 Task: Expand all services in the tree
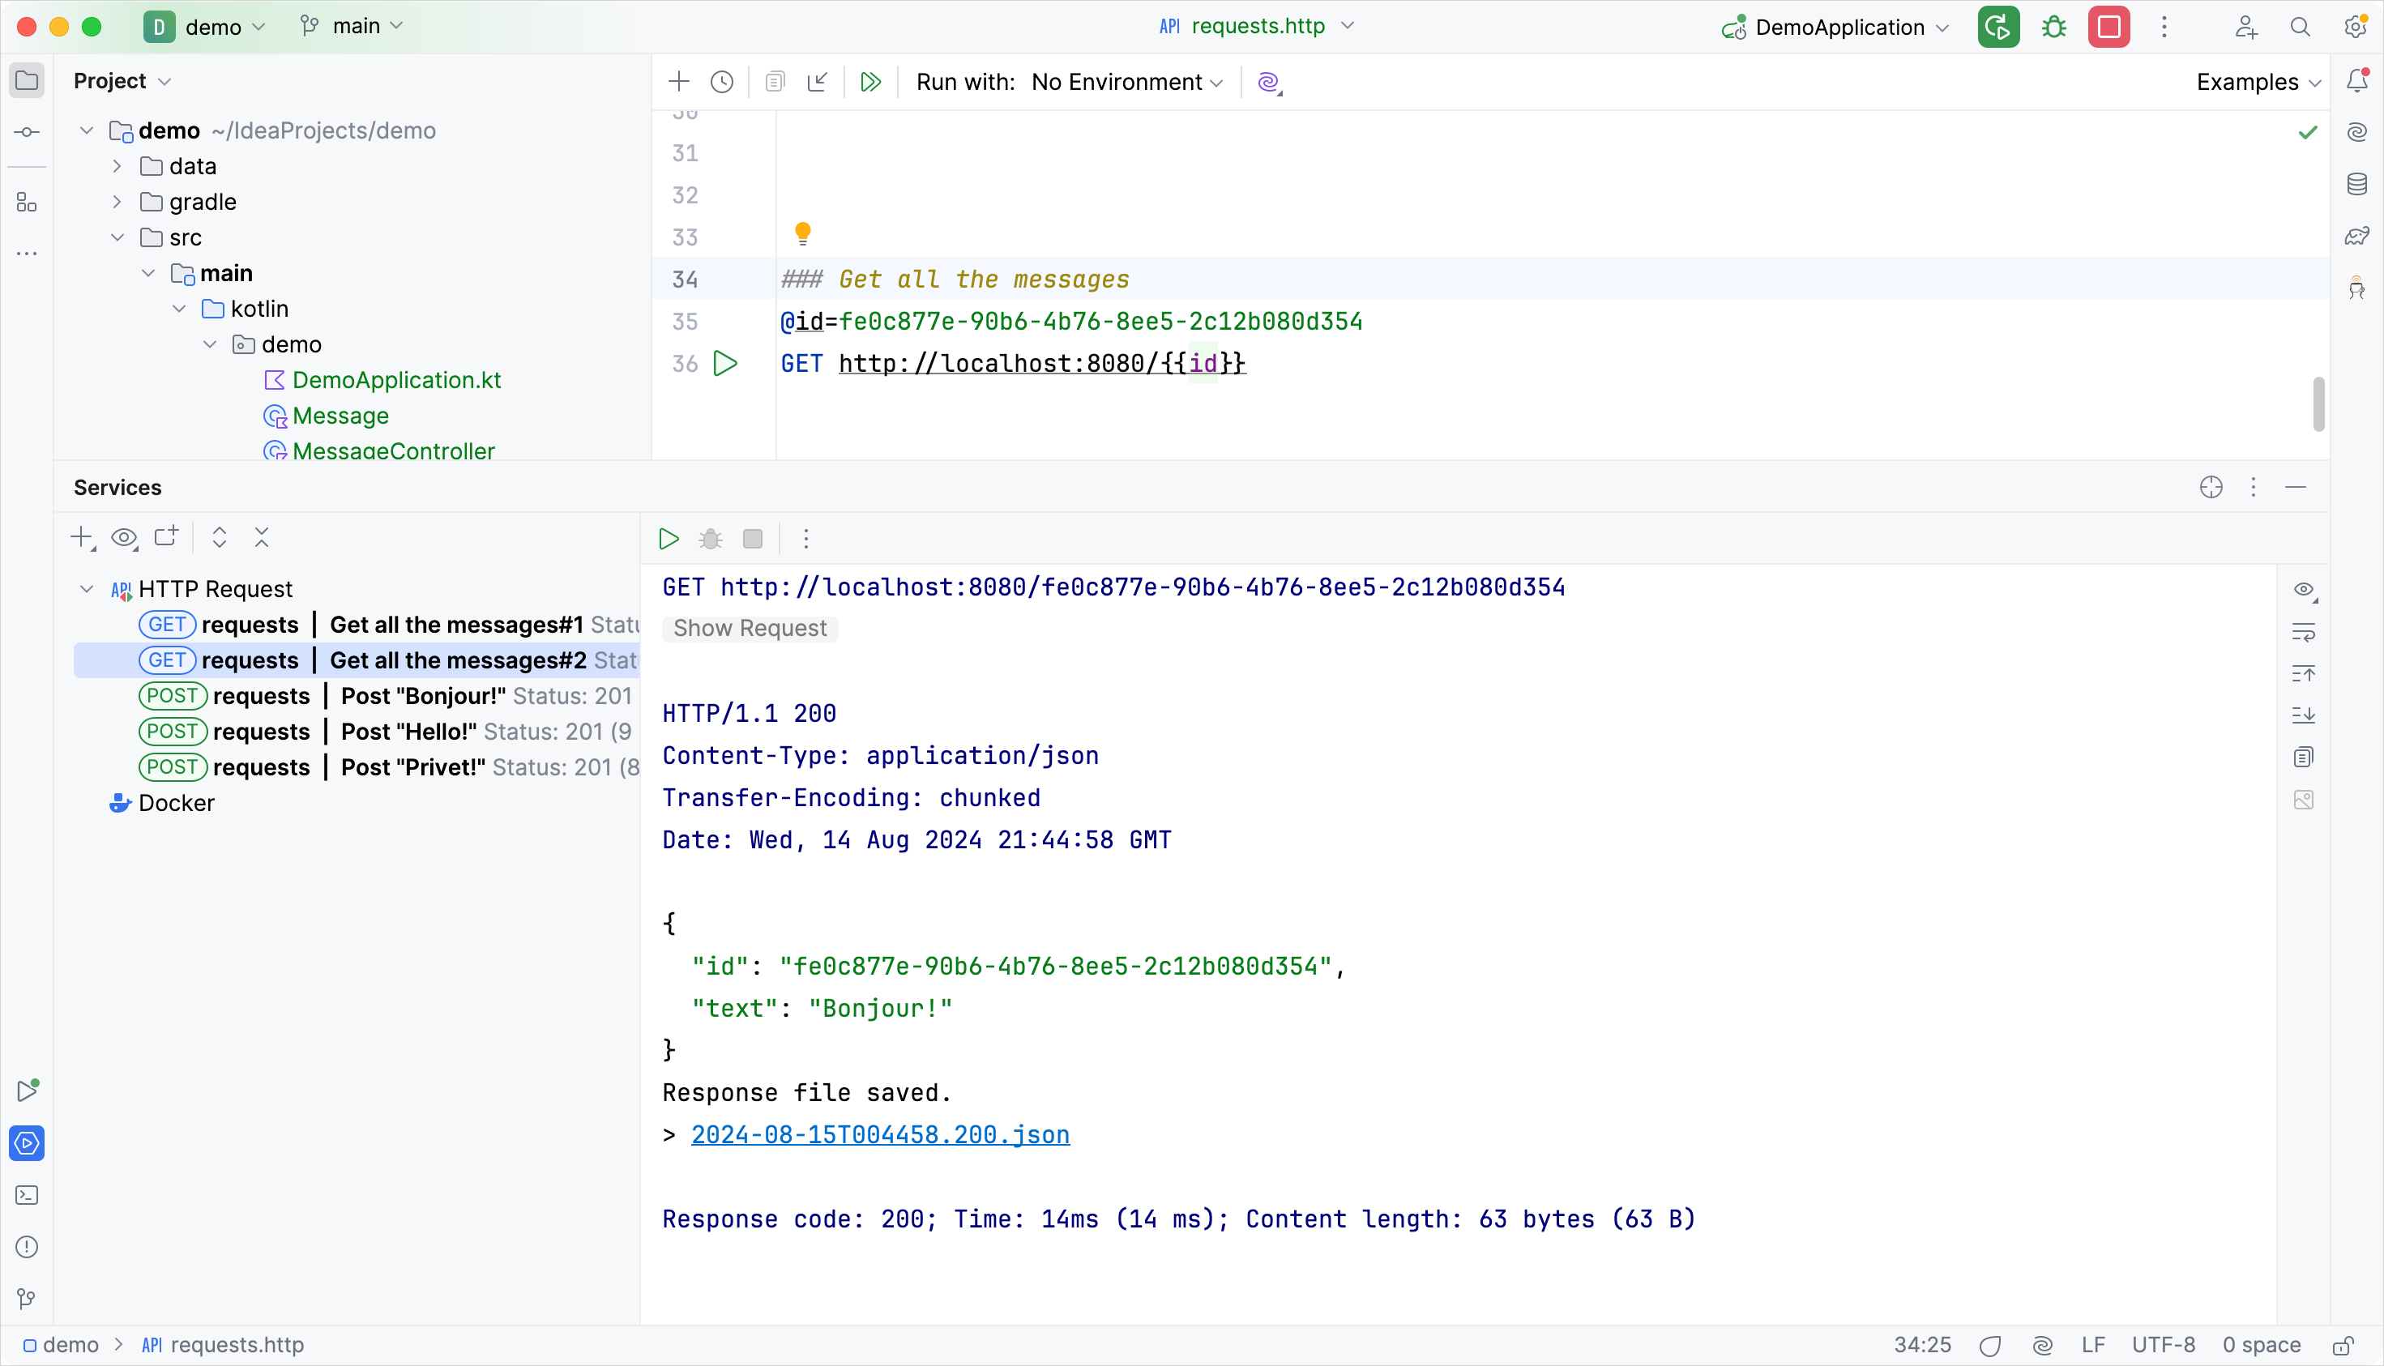pos(220,538)
